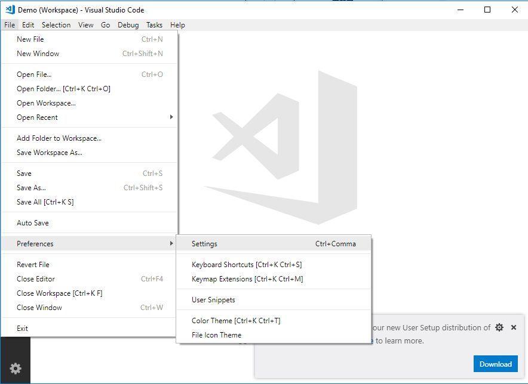Open the File menu
528x384 pixels.
[10, 25]
